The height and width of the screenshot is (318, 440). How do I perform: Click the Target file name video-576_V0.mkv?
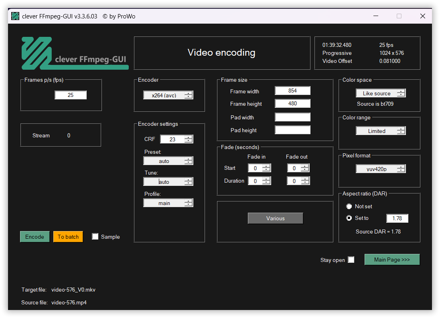click(x=73, y=290)
